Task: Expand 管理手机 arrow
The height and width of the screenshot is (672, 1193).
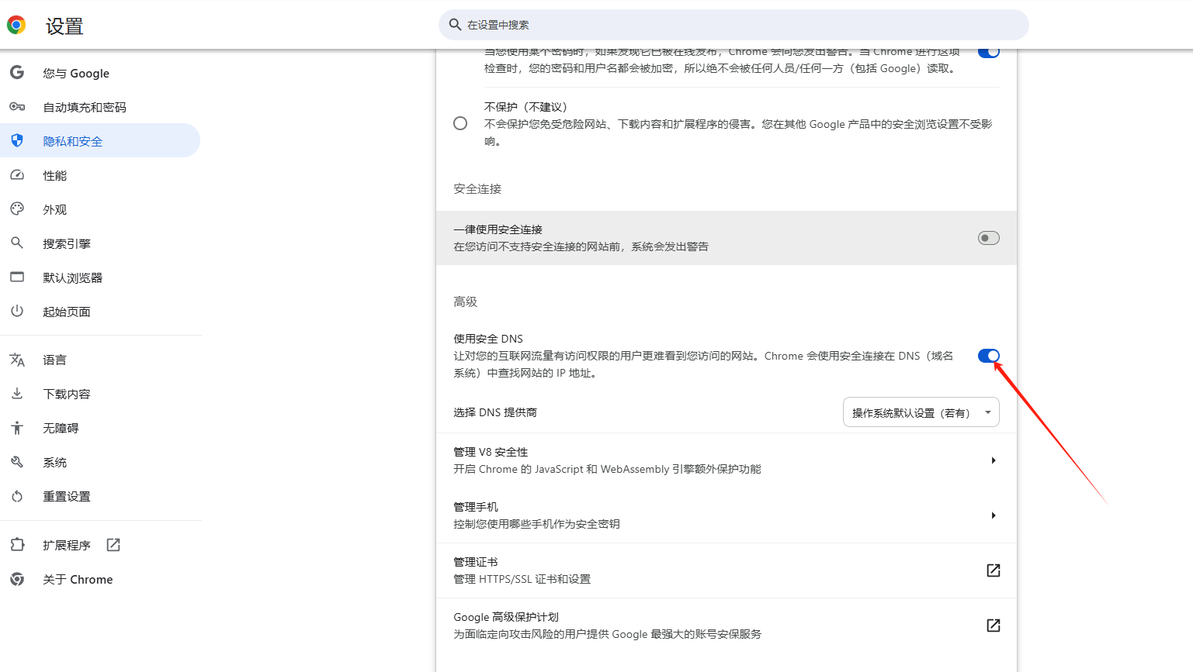Action: [x=994, y=515]
